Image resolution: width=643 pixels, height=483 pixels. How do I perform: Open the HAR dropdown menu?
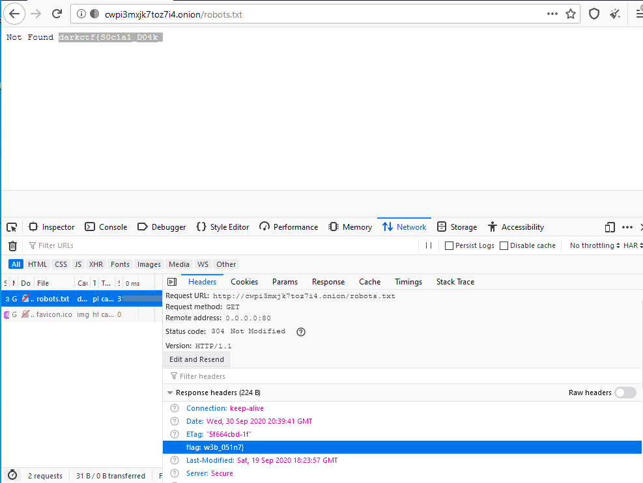coord(633,245)
